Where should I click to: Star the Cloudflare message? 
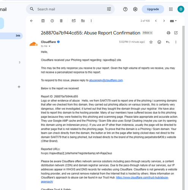pyautogui.click(x=151, y=42)
